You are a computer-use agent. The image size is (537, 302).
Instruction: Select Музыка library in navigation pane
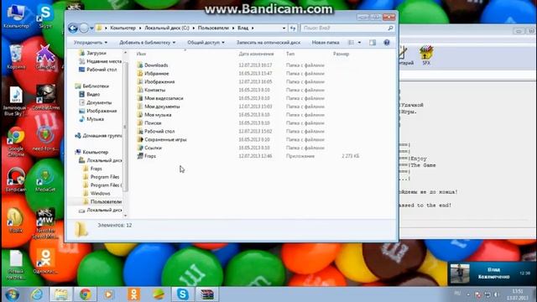tap(91, 119)
